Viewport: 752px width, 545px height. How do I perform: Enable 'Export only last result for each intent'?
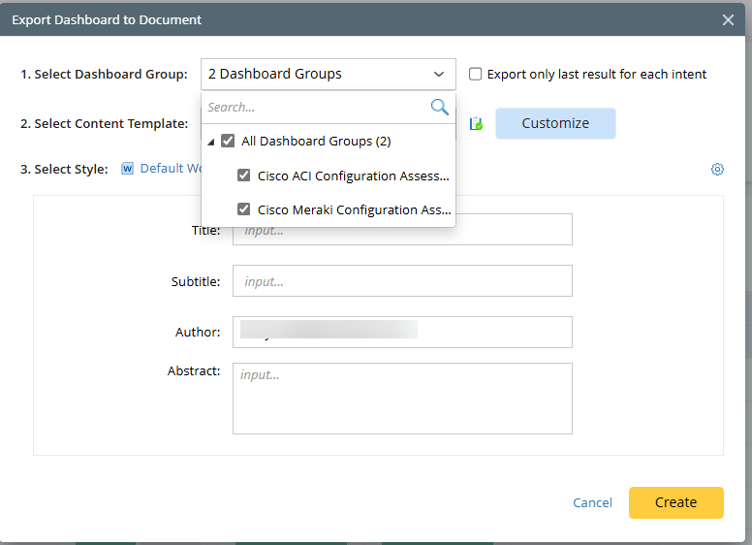[x=475, y=74]
